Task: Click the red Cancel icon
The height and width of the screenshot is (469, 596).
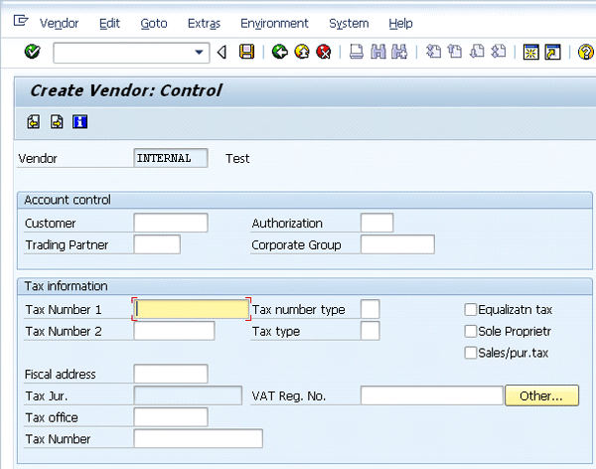Action: [323, 52]
